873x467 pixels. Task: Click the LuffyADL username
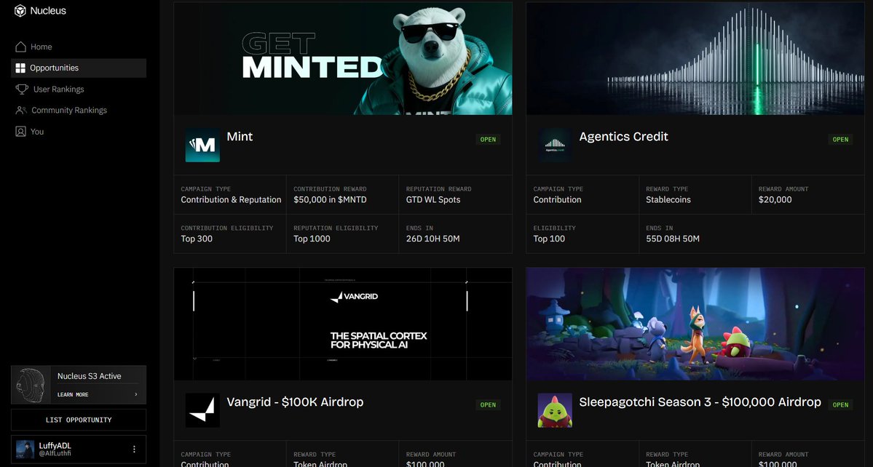[55, 446]
